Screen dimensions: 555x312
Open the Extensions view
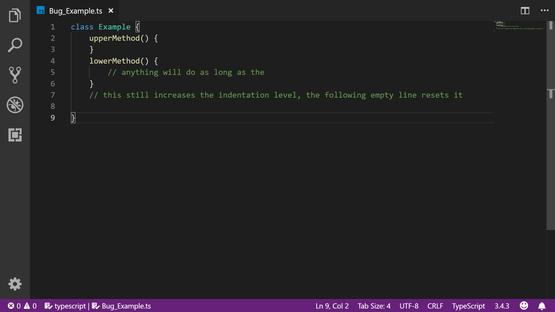15,135
